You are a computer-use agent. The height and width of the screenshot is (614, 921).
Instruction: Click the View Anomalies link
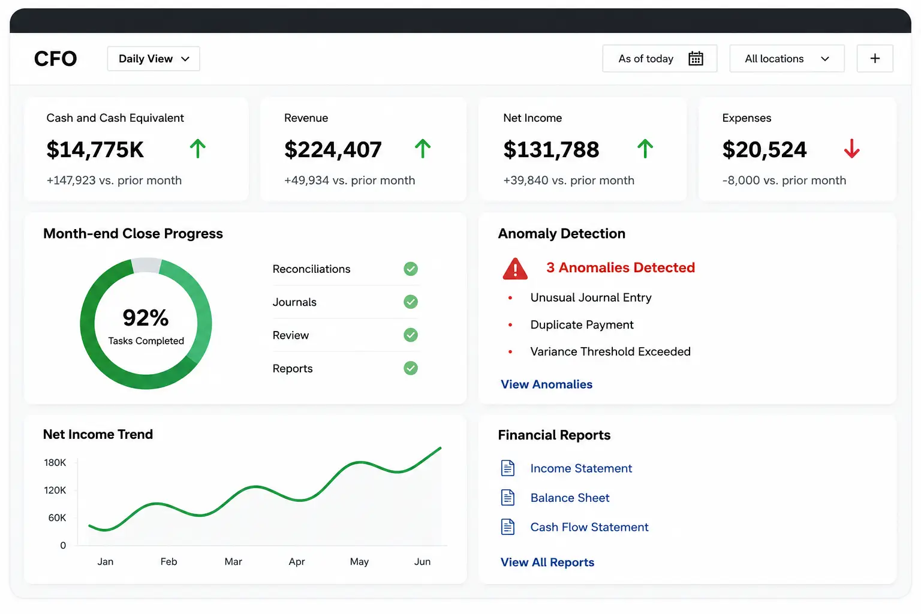pyautogui.click(x=547, y=384)
